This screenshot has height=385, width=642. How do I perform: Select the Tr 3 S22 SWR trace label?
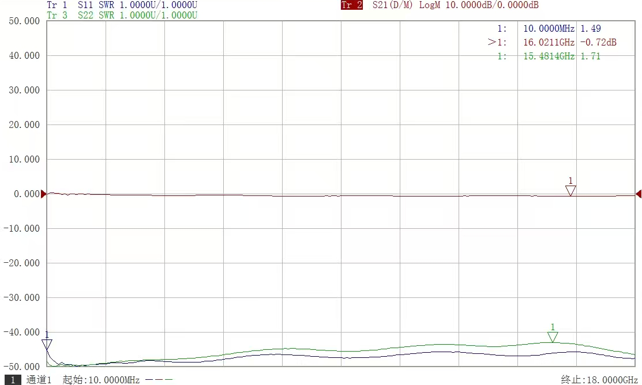click(x=122, y=16)
